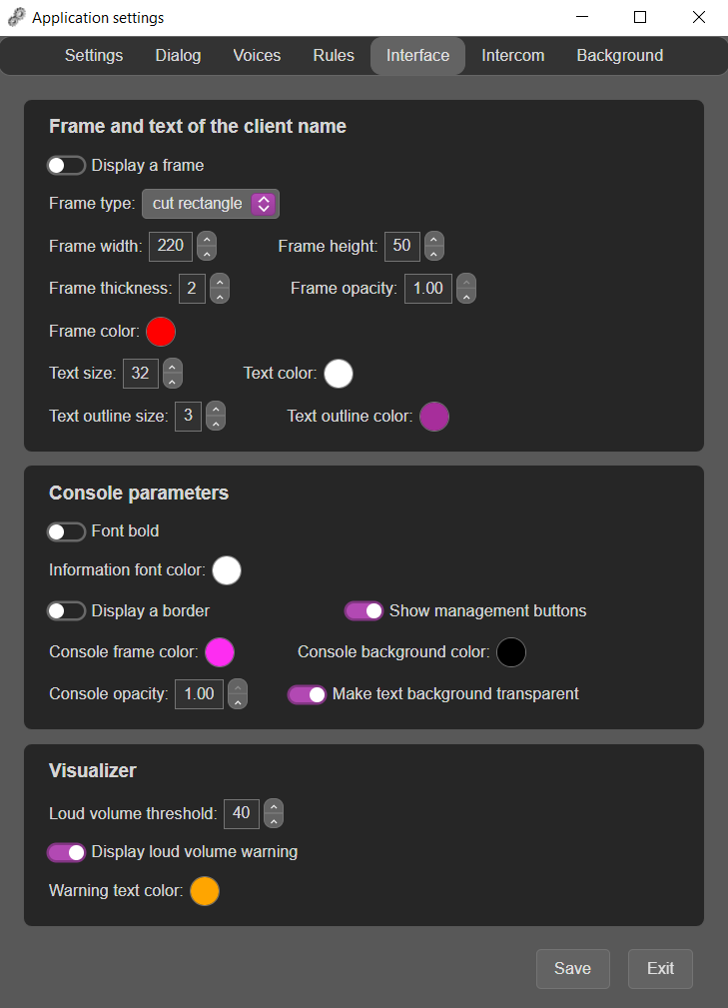Image resolution: width=728 pixels, height=1008 pixels.
Task: Decrease Frame height with the down arrow
Action: click(433, 254)
